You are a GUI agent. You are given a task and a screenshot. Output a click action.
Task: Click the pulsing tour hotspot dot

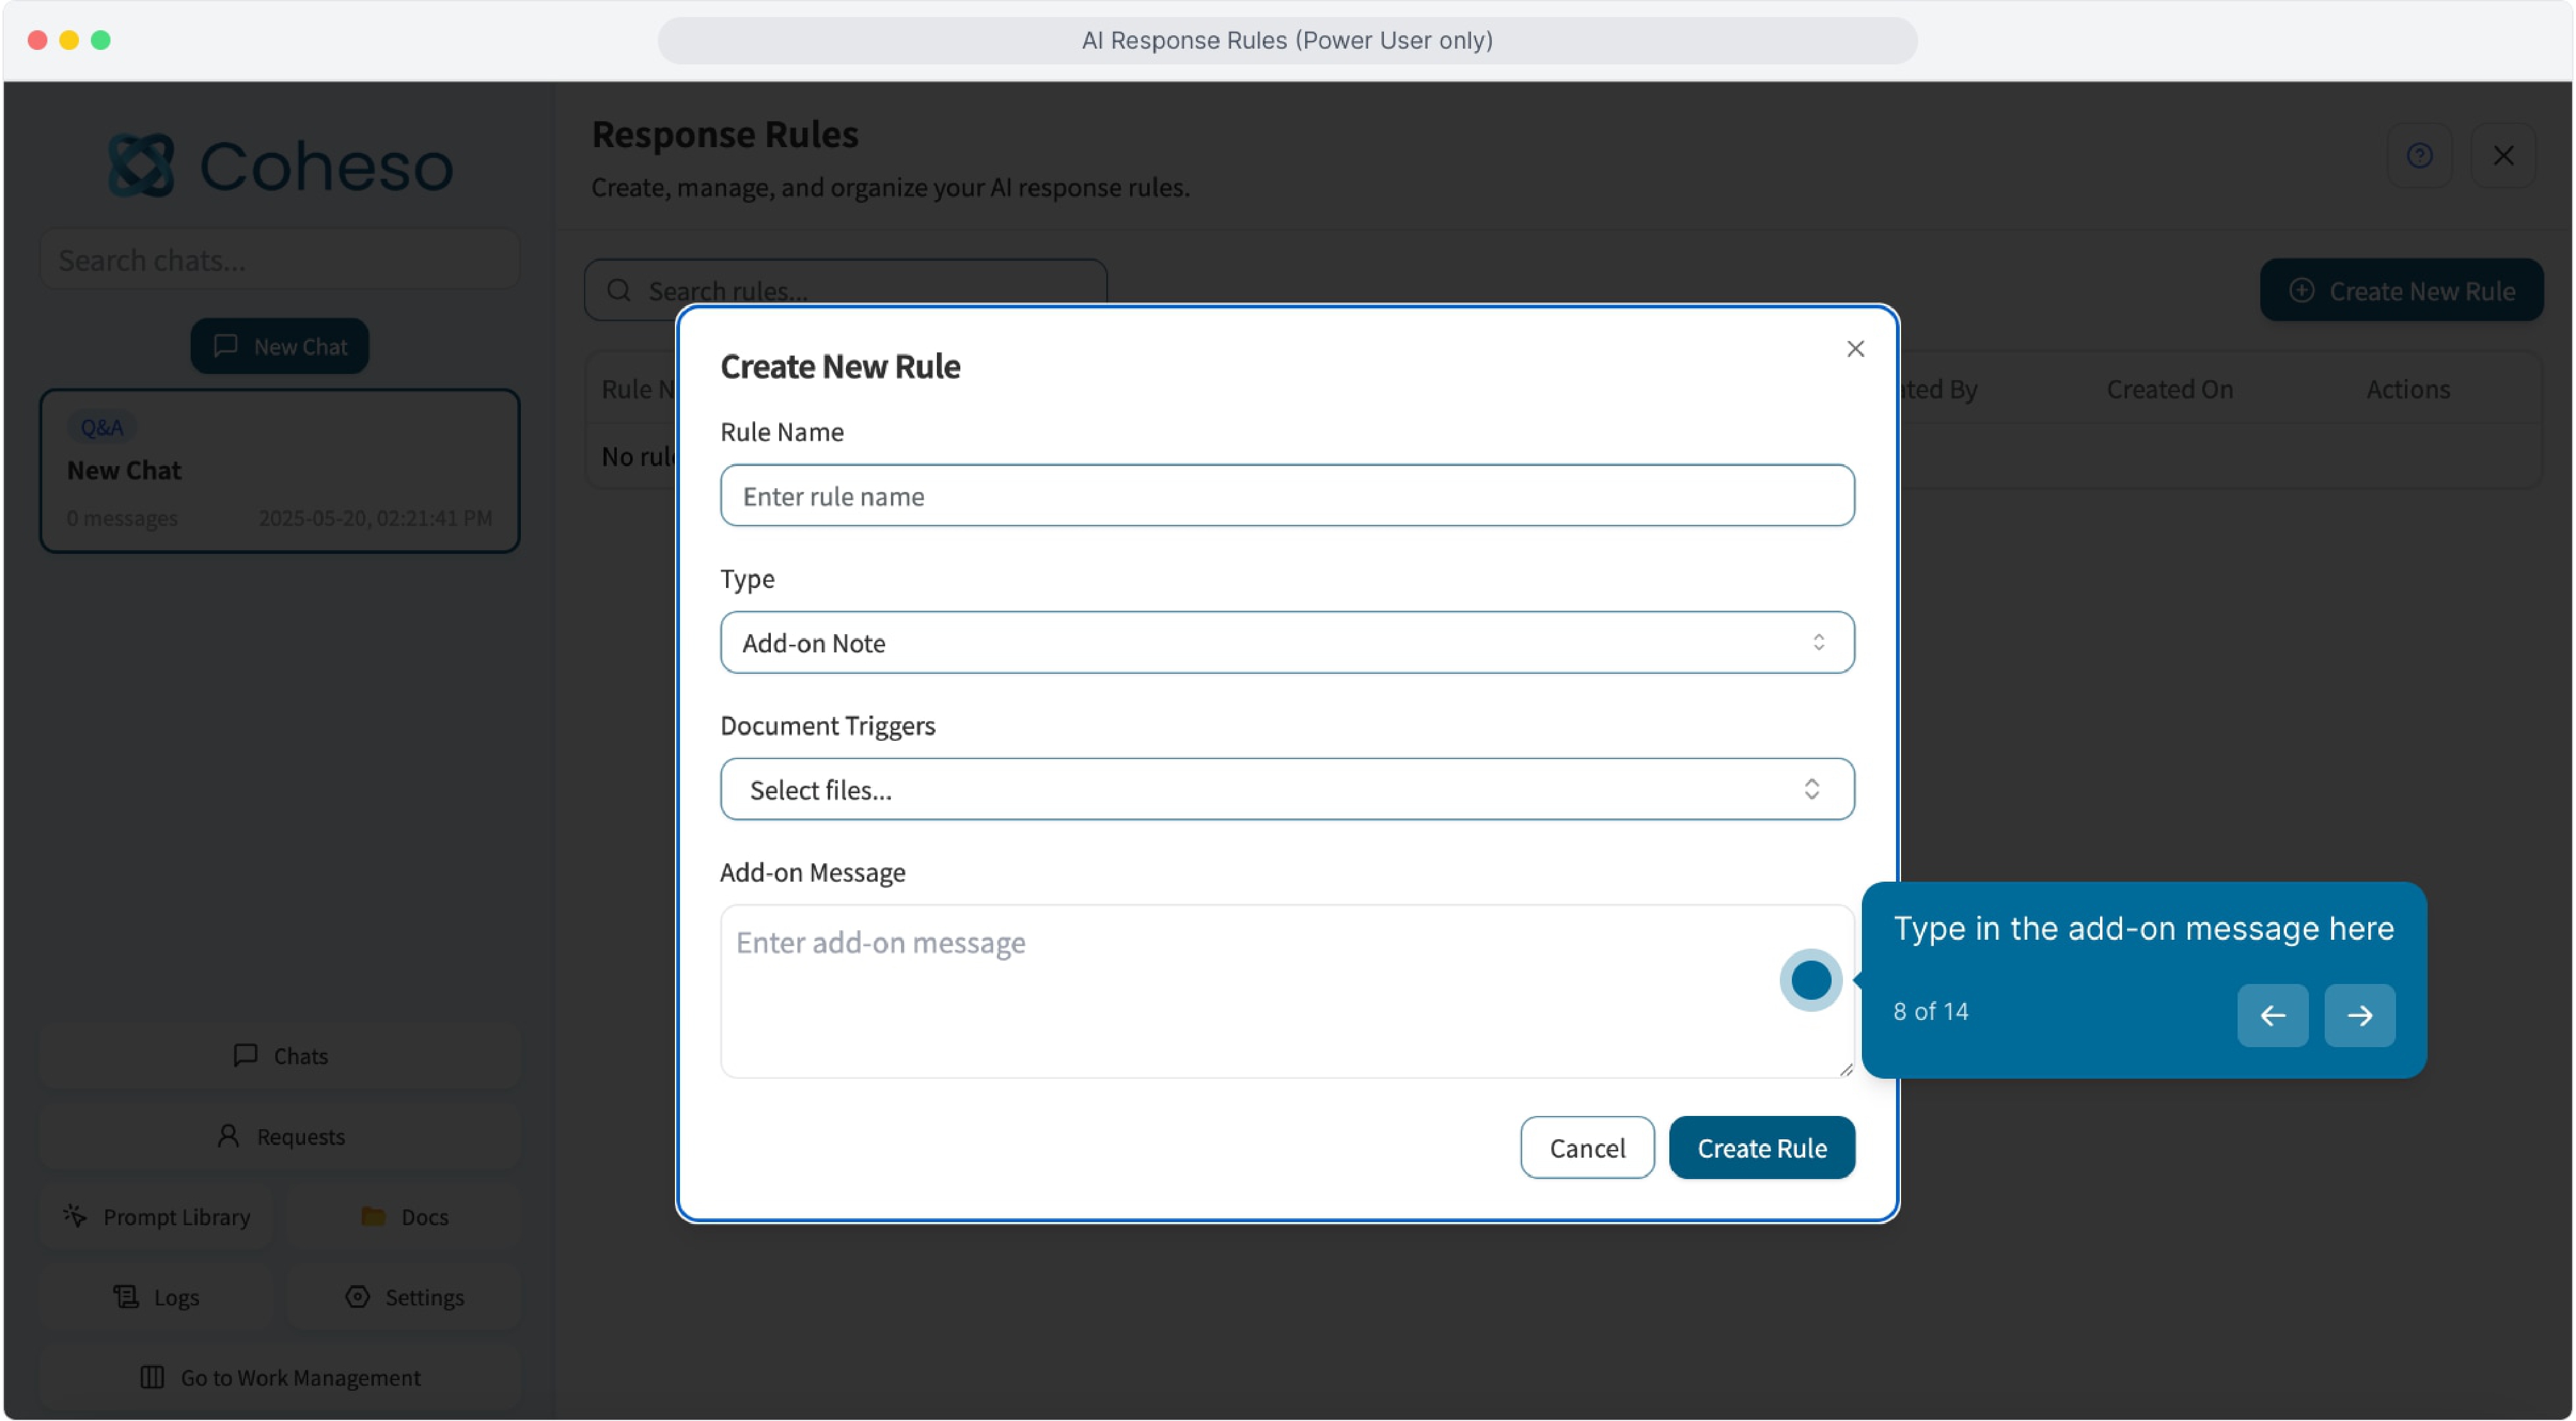(1810, 981)
